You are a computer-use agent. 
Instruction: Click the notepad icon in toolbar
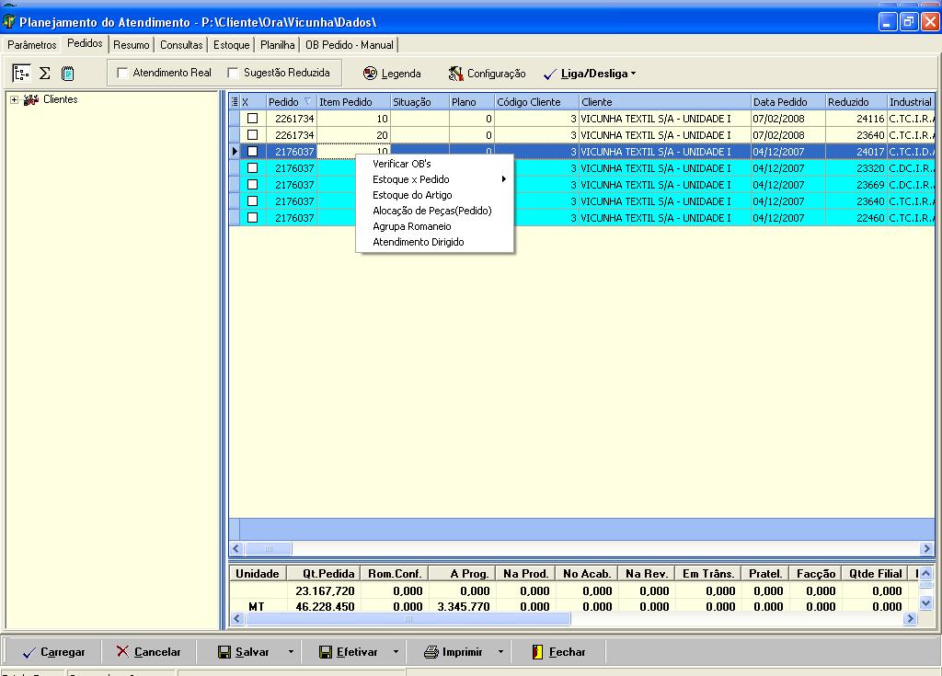click(67, 74)
